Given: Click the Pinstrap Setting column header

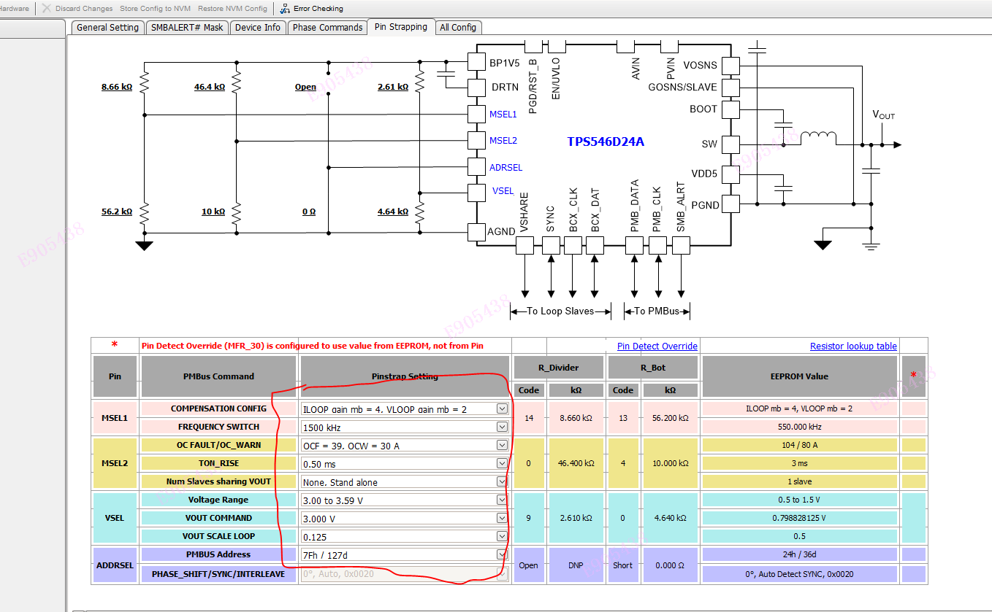Looking at the screenshot, I should (x=405, y=376).
